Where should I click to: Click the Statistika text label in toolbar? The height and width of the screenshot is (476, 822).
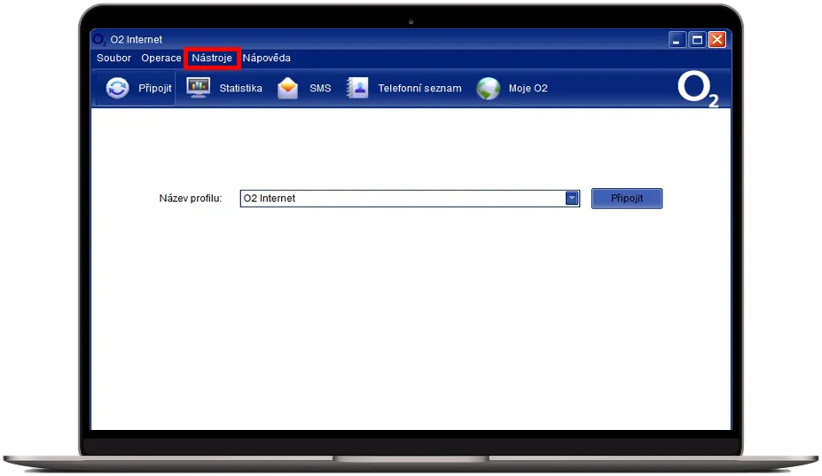(x=241, y=89)
